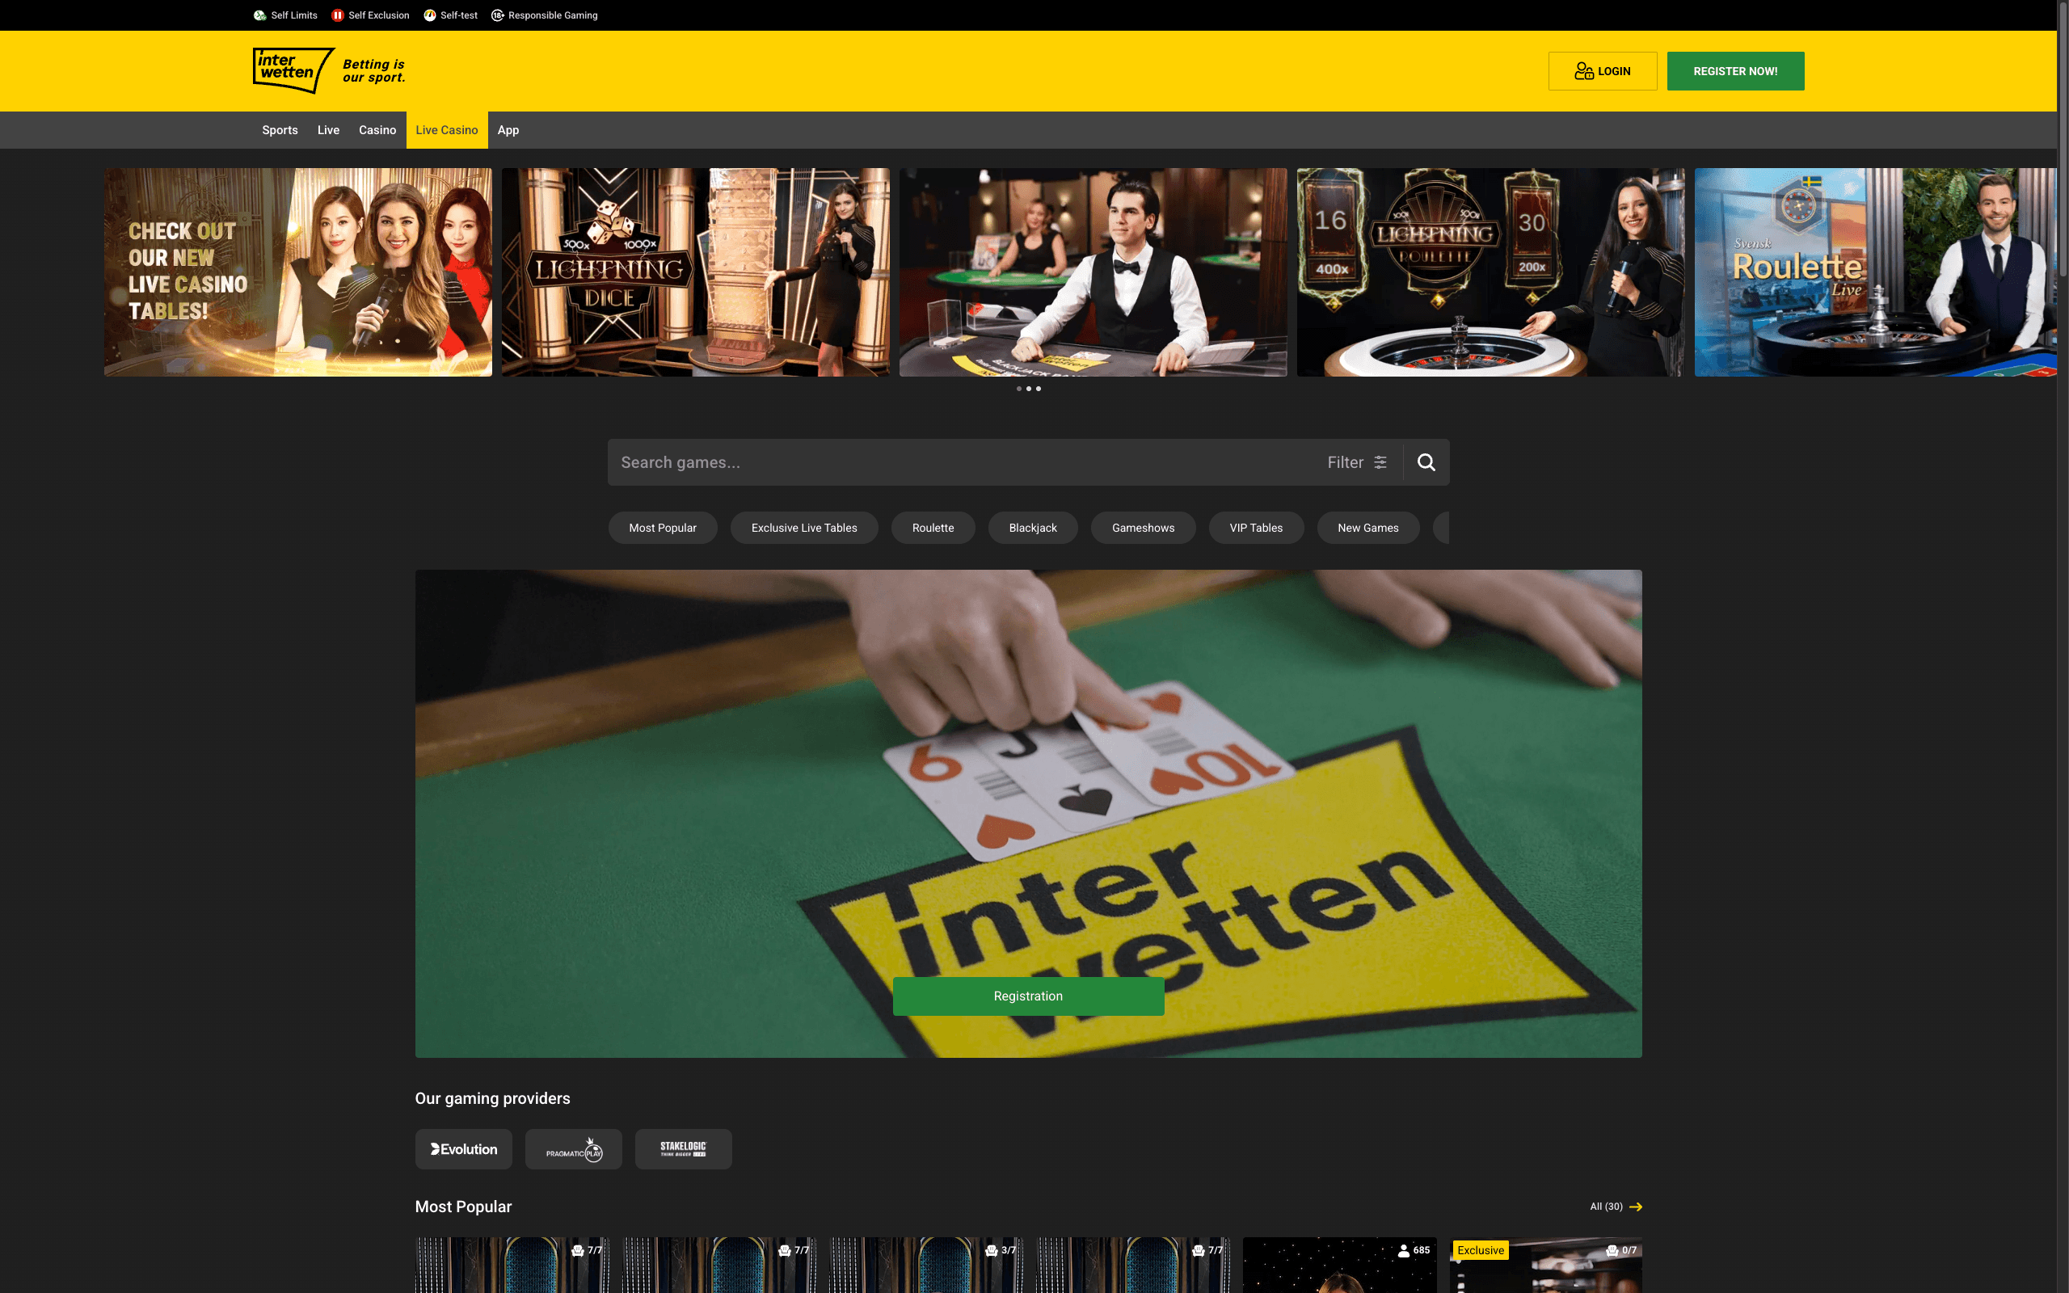The image size is (2069, 1293).
Task: Click the 18+ Responsible Gaming icon
Action: (498, 15)
